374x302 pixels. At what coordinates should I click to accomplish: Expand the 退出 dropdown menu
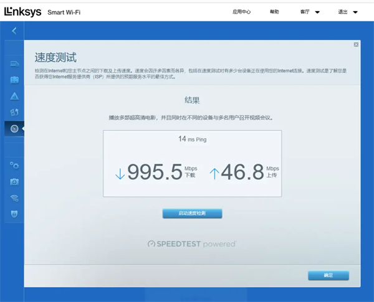coord(347,12)
